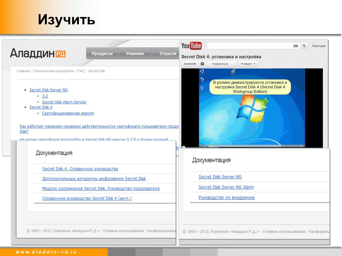Open the Продукты menu on Aladdin site
This screenshot has width=342, height=256.
point(102,54)
